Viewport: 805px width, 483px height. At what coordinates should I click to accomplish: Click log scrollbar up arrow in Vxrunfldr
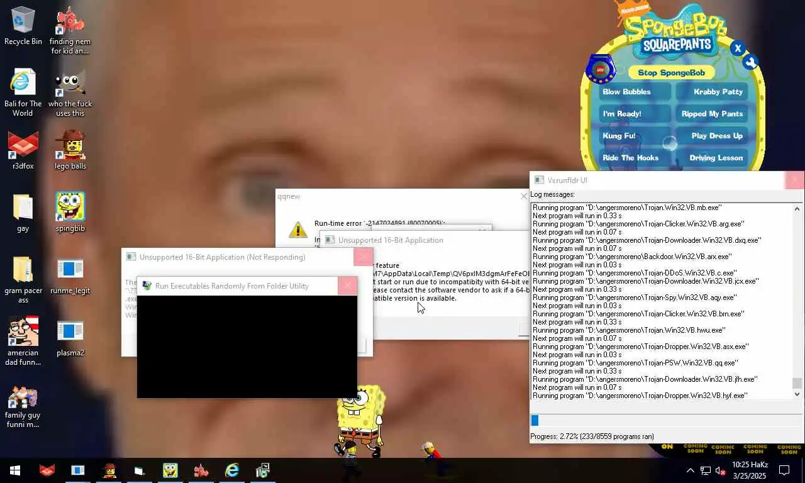pos(797,209)
